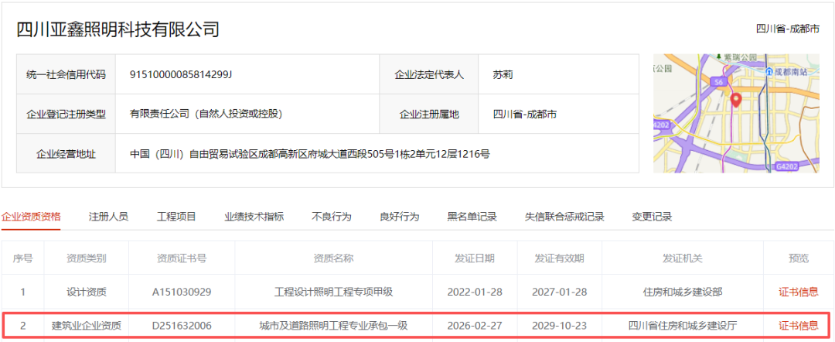835x342 pixels.
Task: Switch to the 企业资质资格 tab
Action: [31, 217]
